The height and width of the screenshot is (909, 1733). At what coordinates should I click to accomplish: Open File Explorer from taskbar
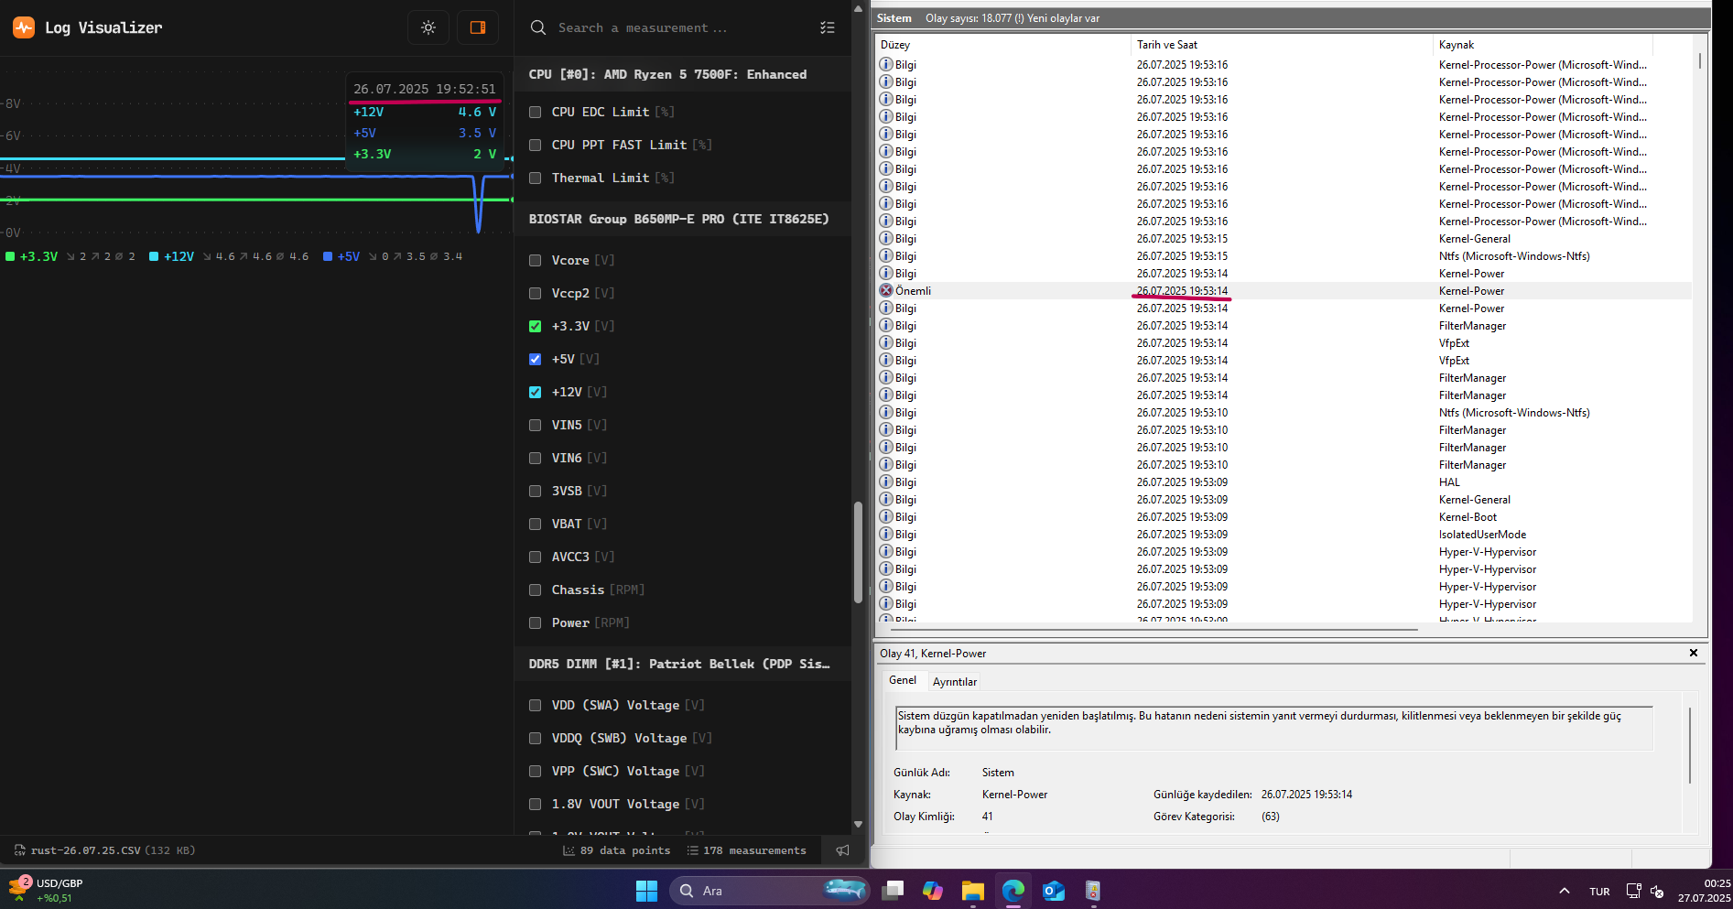tap(972, 891)
